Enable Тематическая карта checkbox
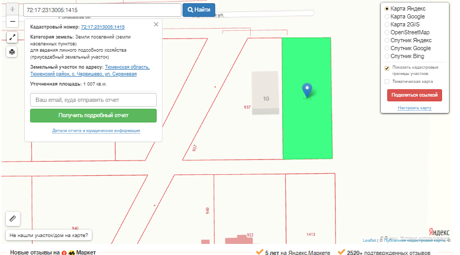 coord(387,81)
